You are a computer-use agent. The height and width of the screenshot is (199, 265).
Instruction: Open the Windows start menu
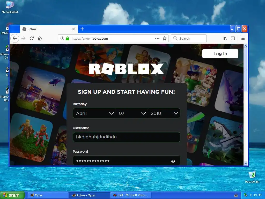click(x=12, y=195)
